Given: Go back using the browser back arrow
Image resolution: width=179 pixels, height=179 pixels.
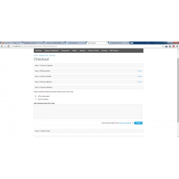Looking at the screenshot, I should (x=2, y=46).
